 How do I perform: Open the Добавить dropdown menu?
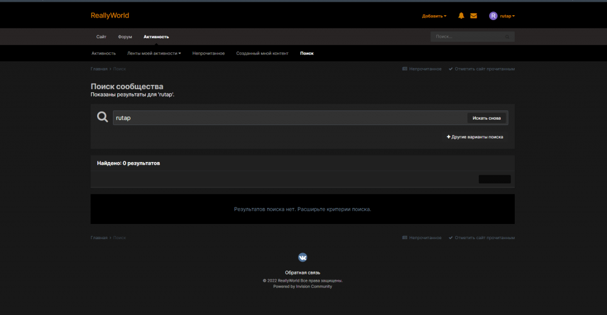click(x=434, y=16)
